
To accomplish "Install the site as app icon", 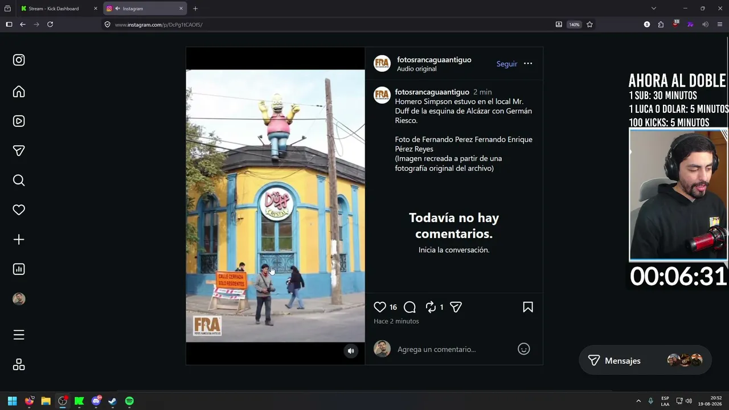I will pyautogui.click(x=559, y=24).
